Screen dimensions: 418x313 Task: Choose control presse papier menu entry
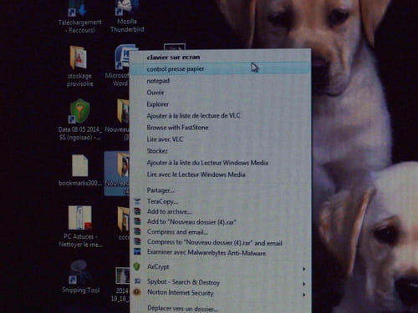coord(220,69)
